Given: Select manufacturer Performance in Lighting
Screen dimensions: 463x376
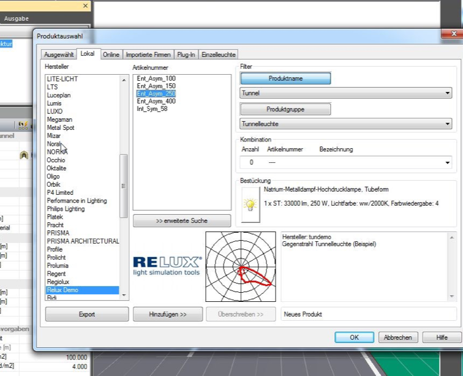Looking at the screenshot, I should [77, 200].
